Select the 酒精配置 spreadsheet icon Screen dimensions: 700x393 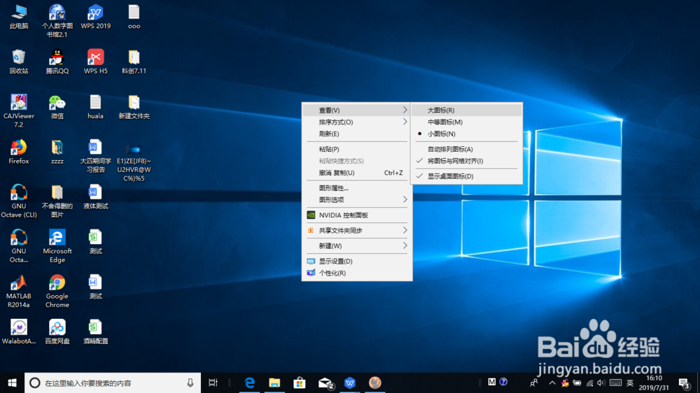tap(95, 332)
